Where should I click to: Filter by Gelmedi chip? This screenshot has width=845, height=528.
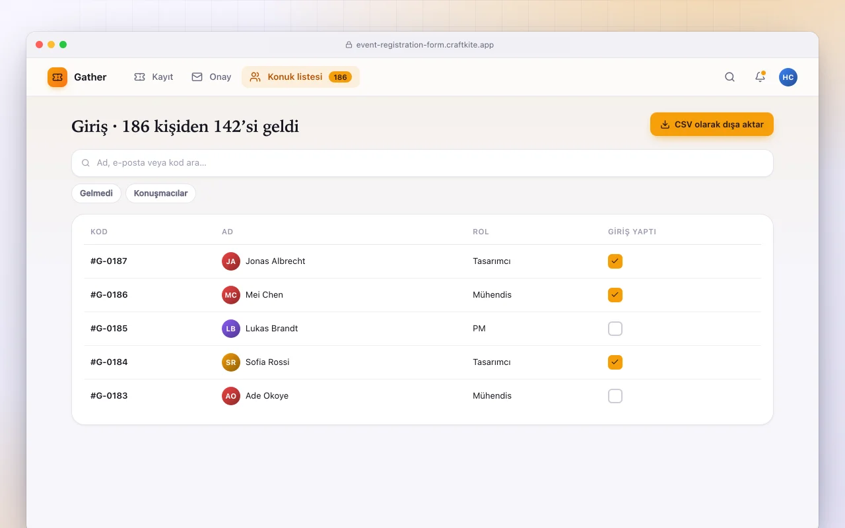pos(96,193)
